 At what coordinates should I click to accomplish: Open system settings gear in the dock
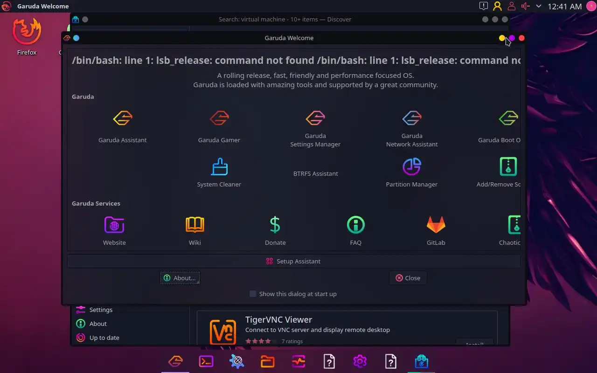click(x=360, y=361)
